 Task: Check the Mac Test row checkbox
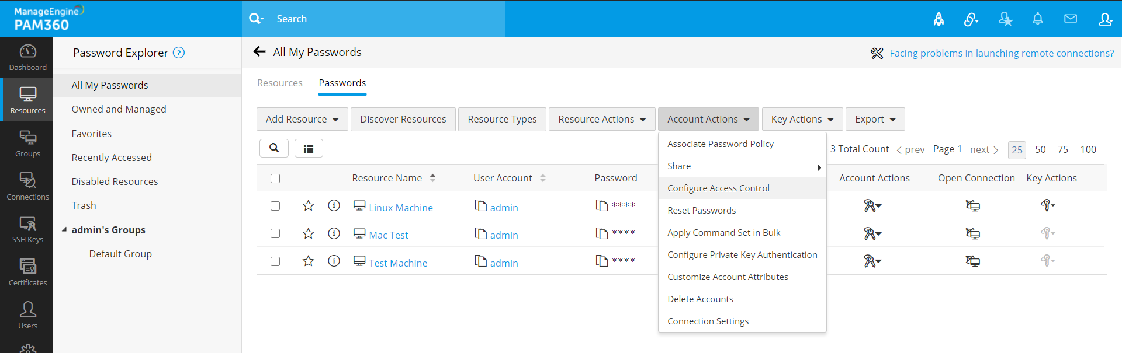point(275,233)
